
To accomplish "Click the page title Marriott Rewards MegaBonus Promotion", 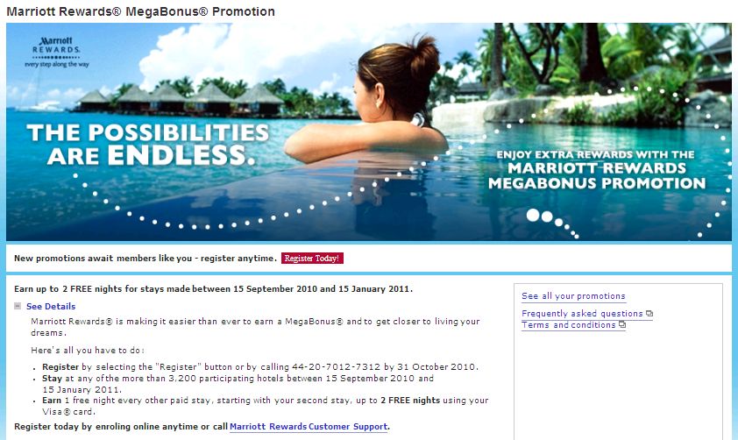I will (x=141, y=11).
